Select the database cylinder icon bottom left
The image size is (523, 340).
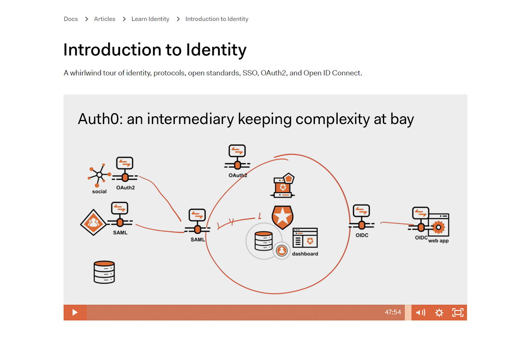point(104,272)
